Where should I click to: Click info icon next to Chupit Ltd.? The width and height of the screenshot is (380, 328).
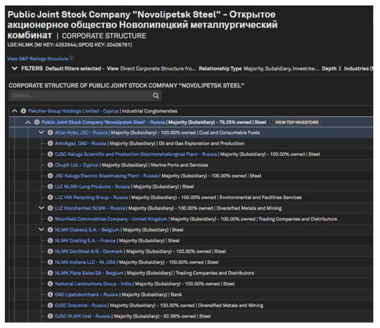coord(50,165)
